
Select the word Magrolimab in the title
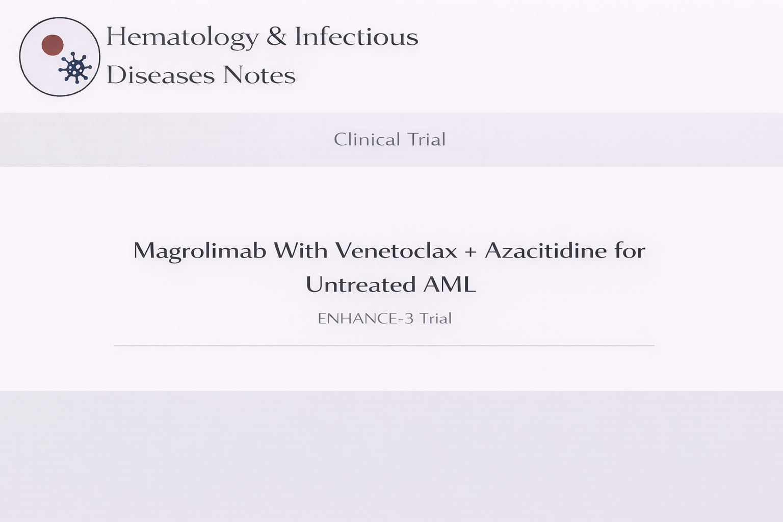tap(199, 251)
